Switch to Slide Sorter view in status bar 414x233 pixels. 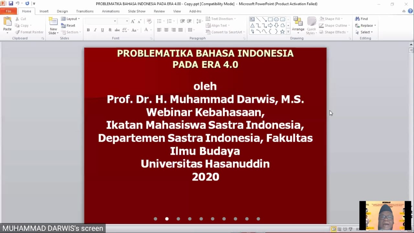click(339, 229)
